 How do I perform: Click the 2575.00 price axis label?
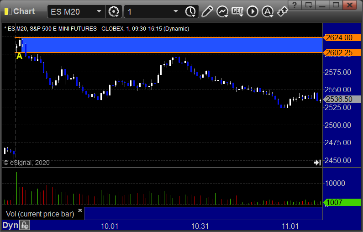(x=338, y=72)
